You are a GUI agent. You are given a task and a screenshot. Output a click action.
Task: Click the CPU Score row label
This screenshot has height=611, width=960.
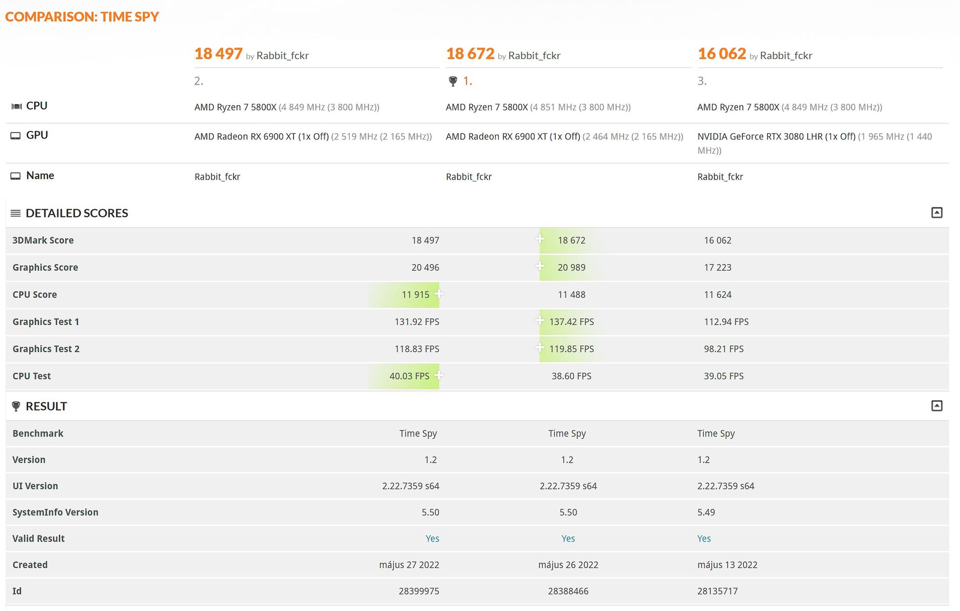(35, 294)
